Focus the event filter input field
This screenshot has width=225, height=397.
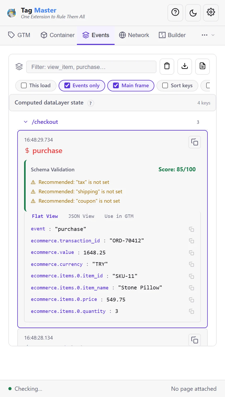(x=91, y=67)
